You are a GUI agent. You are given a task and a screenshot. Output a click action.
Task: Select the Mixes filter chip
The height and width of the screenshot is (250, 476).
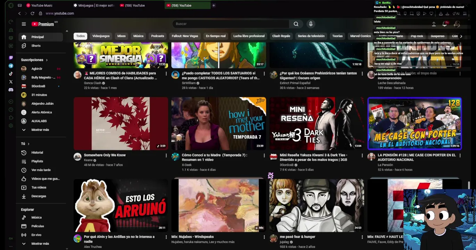coord(122,36)
